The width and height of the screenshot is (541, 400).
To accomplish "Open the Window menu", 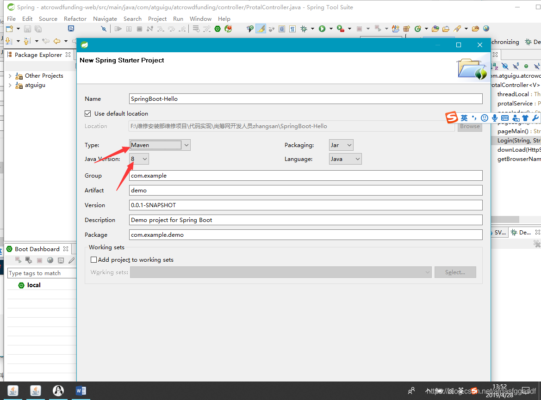I will click(x=200, y=18).
